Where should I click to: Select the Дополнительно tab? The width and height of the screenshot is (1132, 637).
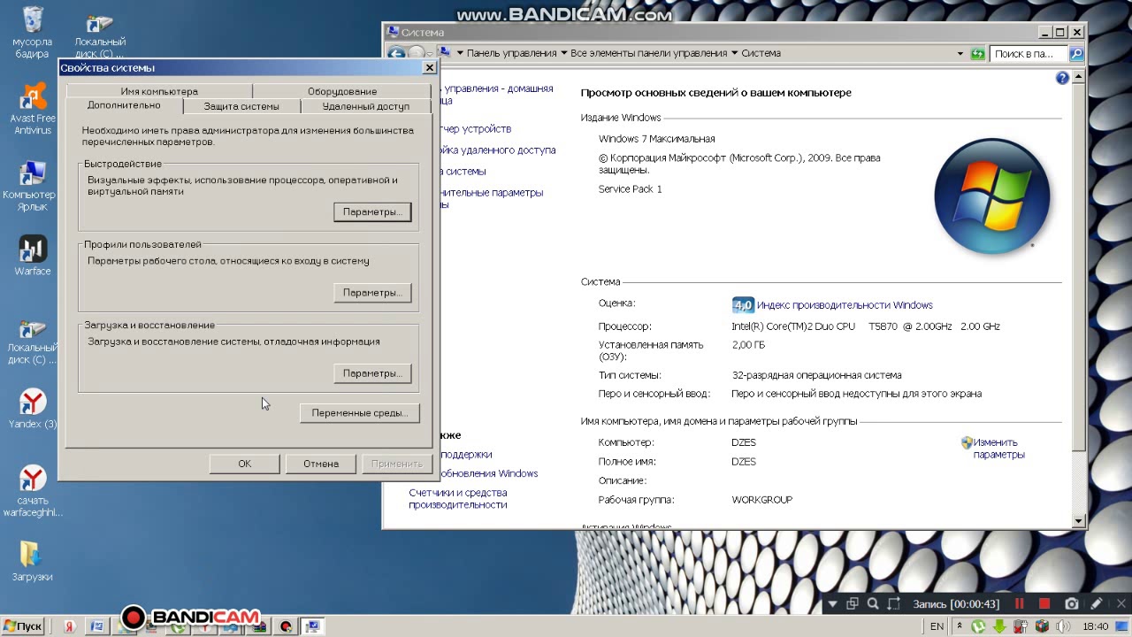tap(124, 105)
